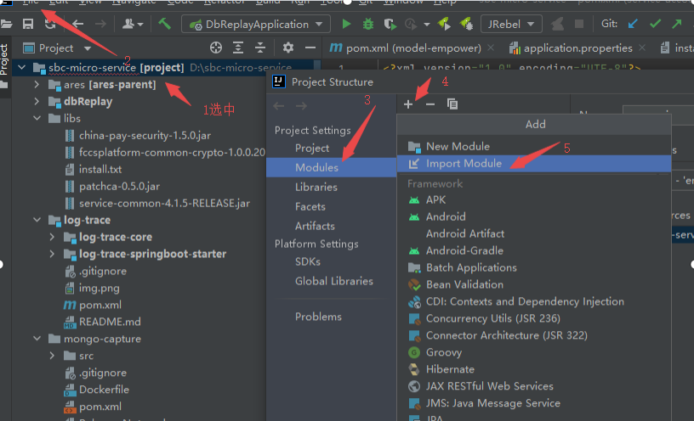The width and height of the screenshot is (694, 421).
Task: Open Artifacts under Project Settings
Action: click(x=315, y=226)
